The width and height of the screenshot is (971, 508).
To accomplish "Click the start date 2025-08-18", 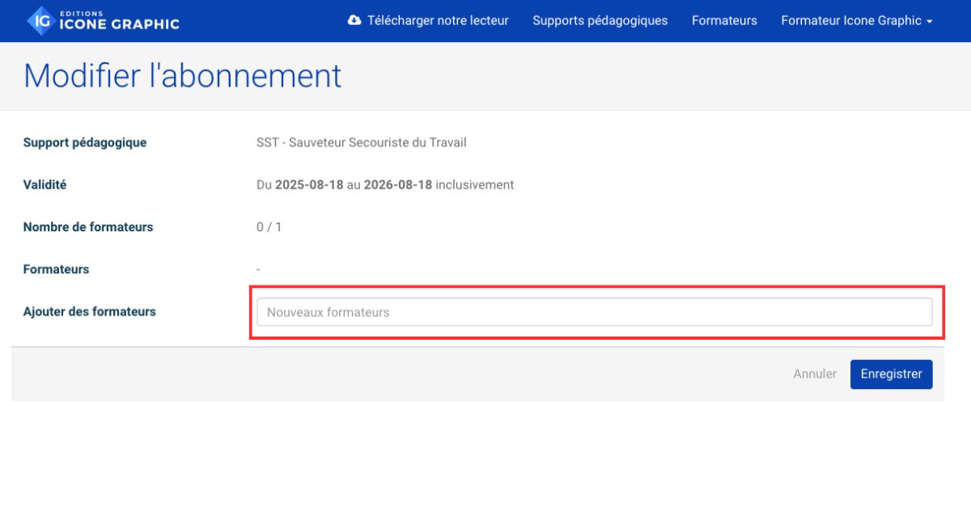I will [x=309, y=184].
